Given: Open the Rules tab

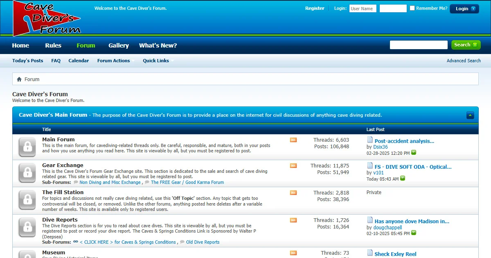Looking at the screenshot, I should pos(53,45).
